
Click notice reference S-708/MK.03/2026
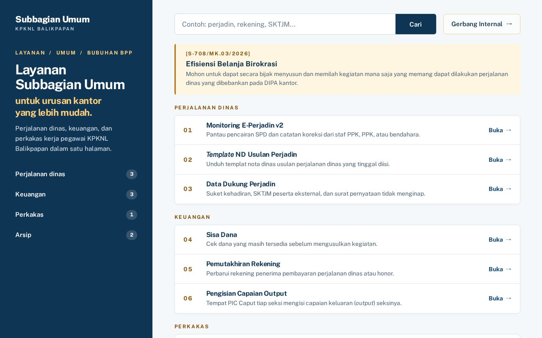(218, 54)
